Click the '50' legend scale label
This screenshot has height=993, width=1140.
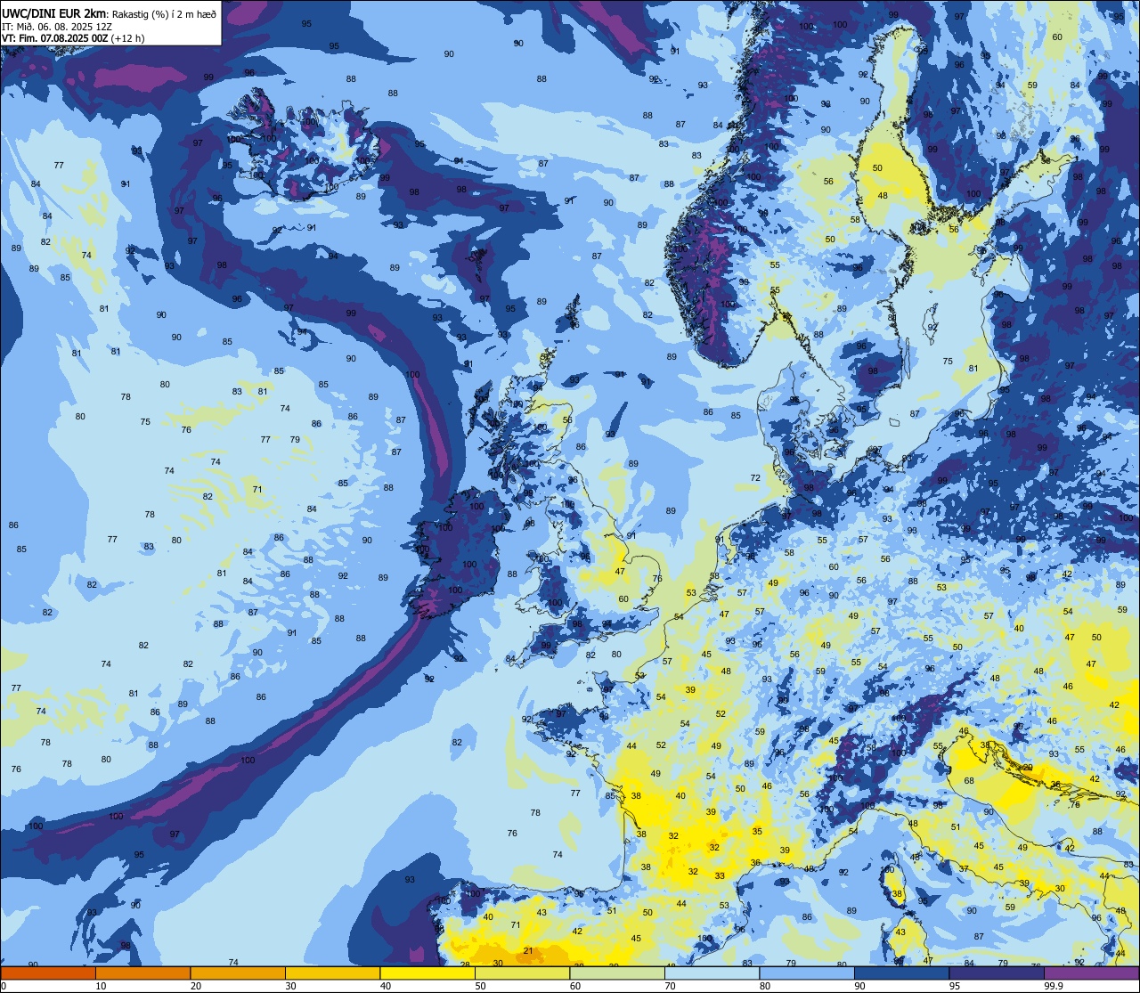(x=480, y=986)
